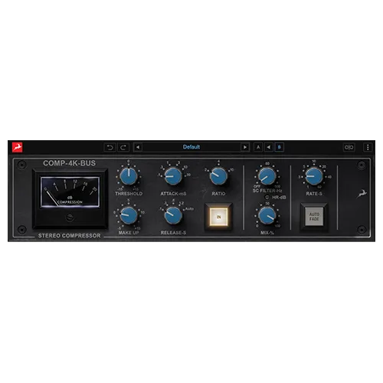This screenshot has width=383, height=383.
Task: Click the antelope emblem on right panel
Action: [x=362, y=194]
